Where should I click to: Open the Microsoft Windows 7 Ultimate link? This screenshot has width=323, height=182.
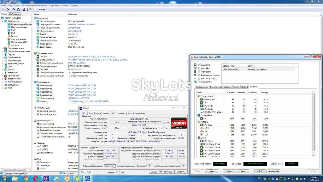click(x=81, y=25)
